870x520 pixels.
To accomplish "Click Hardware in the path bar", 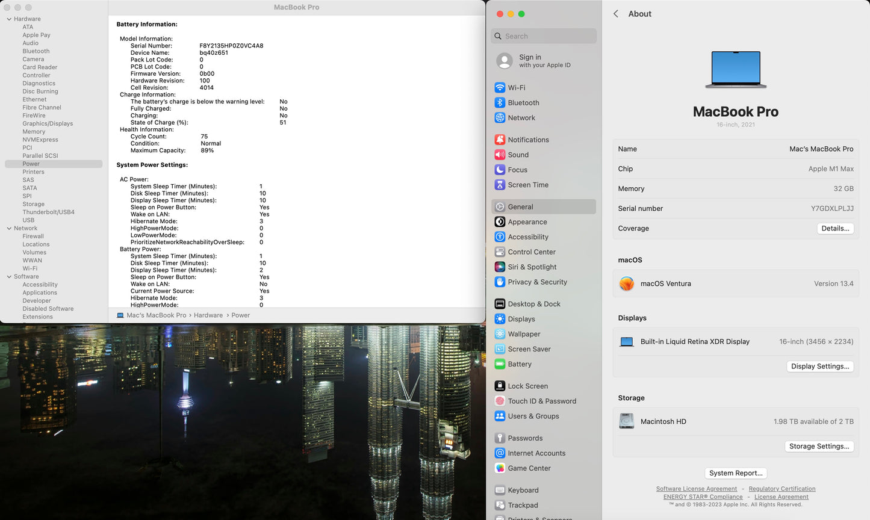I will tap(208, 315).
